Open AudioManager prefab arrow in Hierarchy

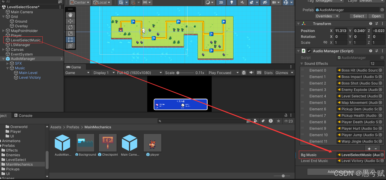[x=62, y=59]
